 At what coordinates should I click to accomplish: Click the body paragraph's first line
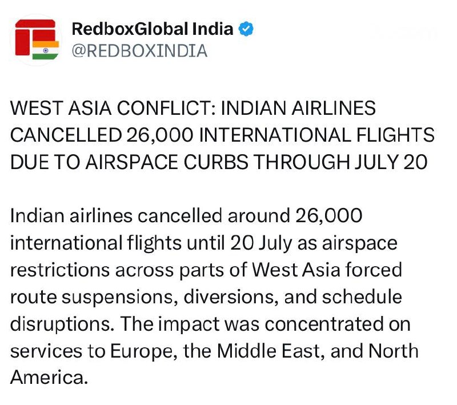point(186,216)
